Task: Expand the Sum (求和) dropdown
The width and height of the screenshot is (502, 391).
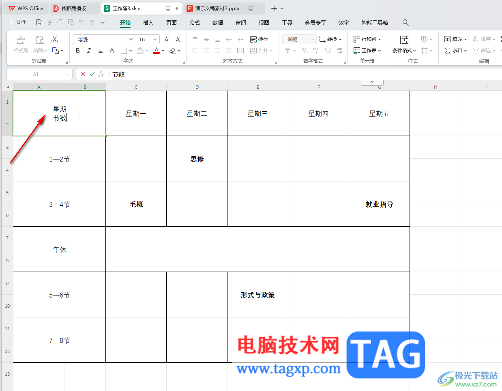Action: [x=456, y=51]
